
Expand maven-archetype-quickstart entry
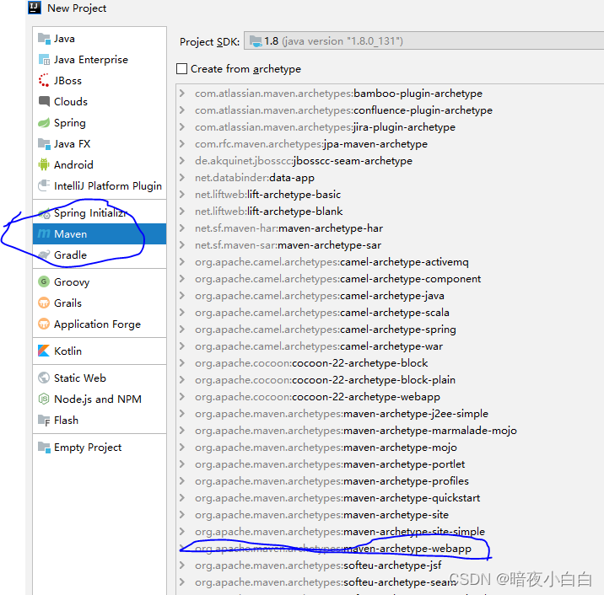[x=182, y=497]
